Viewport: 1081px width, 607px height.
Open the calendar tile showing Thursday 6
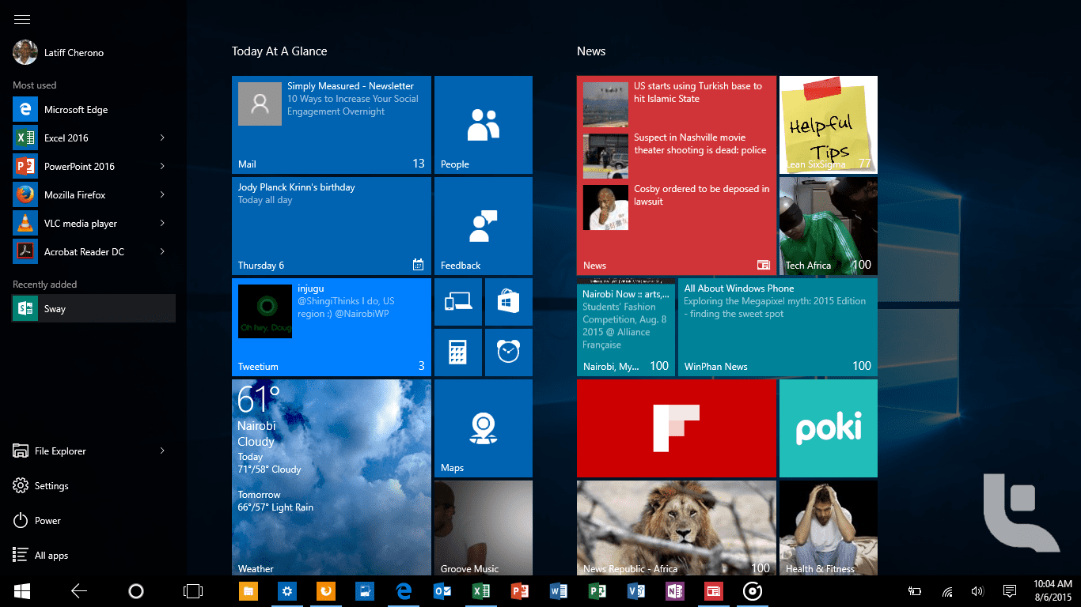point(332,226)
